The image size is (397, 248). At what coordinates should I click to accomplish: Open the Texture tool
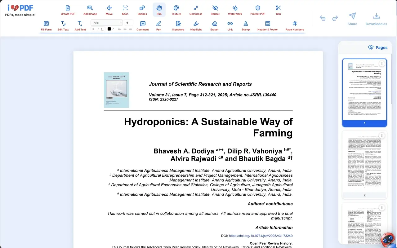click(x=176, y=10)
